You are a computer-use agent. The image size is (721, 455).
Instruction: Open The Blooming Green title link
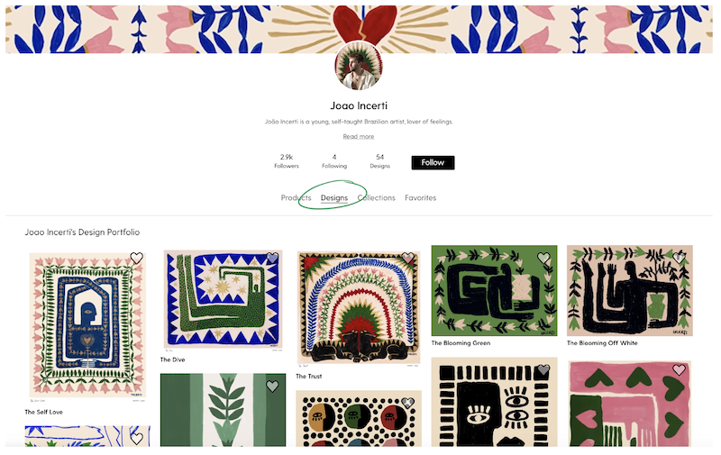pyautogui.click(x=461, y=343)
